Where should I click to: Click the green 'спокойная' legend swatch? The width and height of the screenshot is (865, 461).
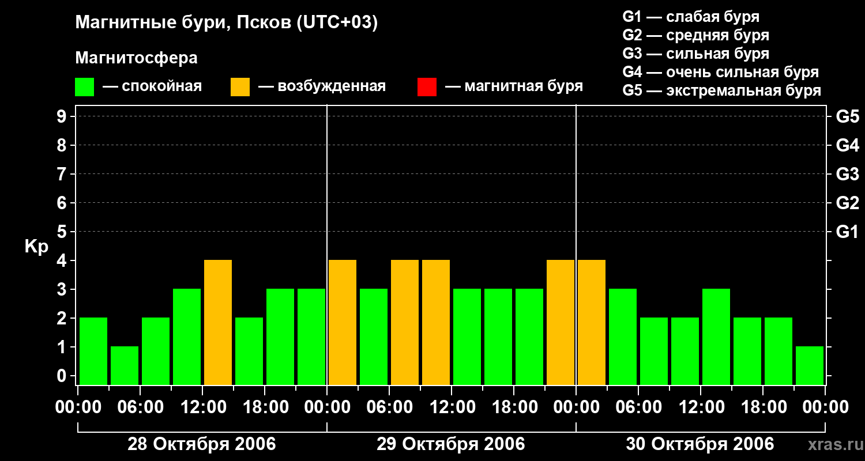84,87
